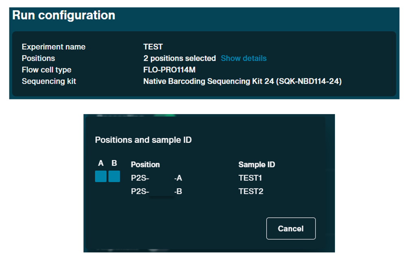This screenshot has height=263, width=407.
Task: Cancel the positions dialog
Action: 291,229
